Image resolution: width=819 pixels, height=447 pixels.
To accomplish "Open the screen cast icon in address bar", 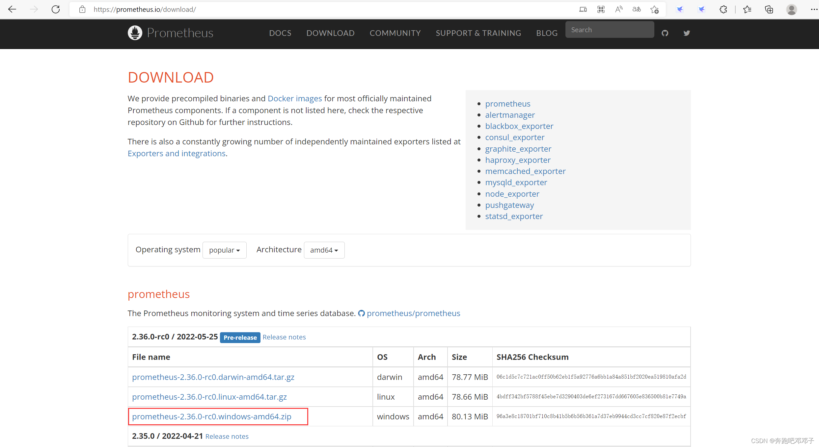I will (583, 9).
